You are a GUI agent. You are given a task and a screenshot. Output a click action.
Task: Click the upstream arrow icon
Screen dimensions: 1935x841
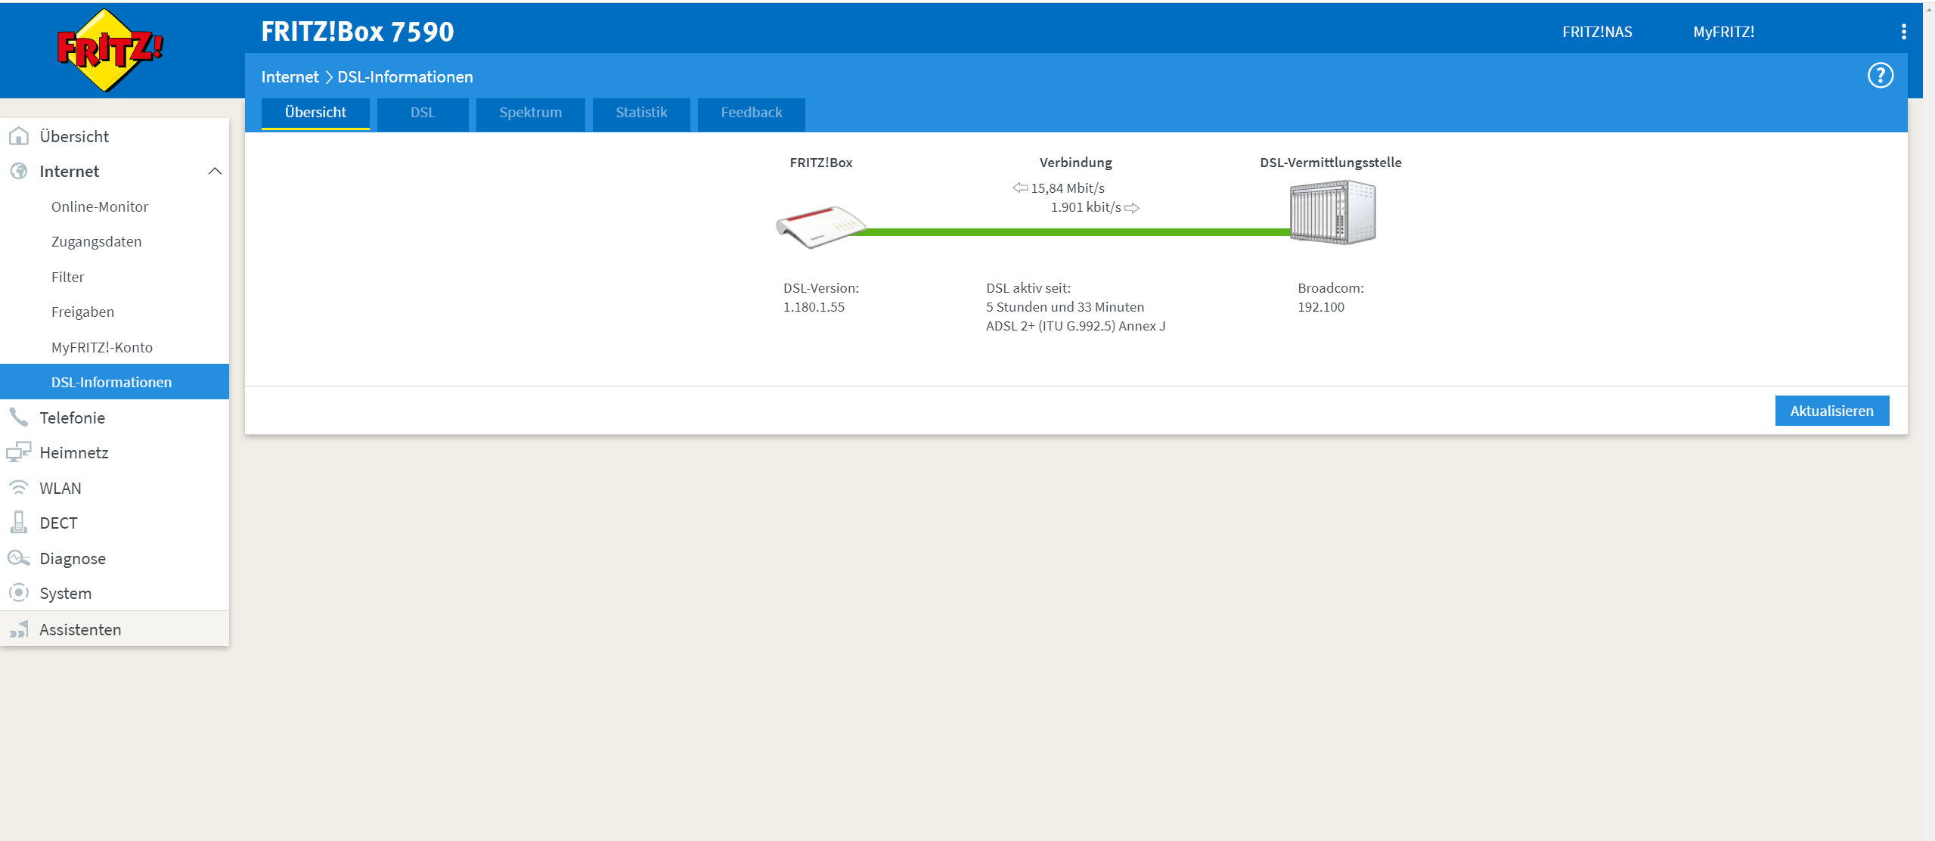[1132, 208]
